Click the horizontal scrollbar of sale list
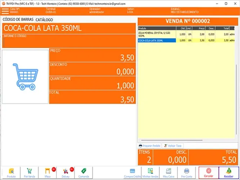The image size is (240, 180). pyautogui.click(x=172, y=140)
